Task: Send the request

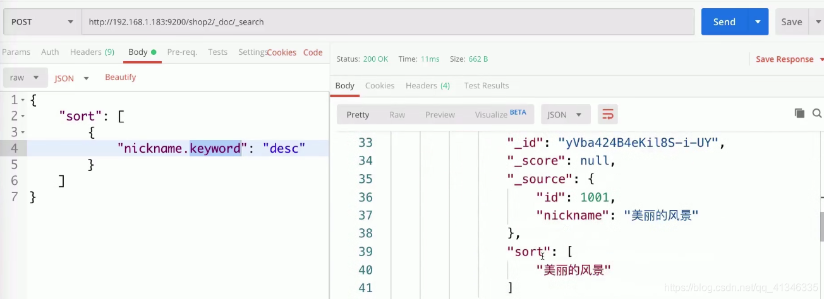Action: [724, 21]
